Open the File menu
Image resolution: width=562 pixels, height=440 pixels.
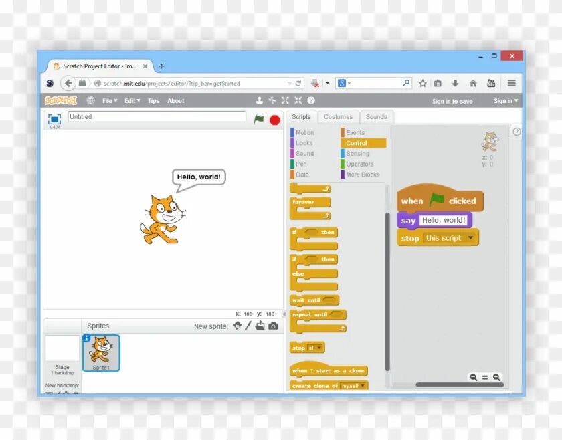[x=109, y=101]
